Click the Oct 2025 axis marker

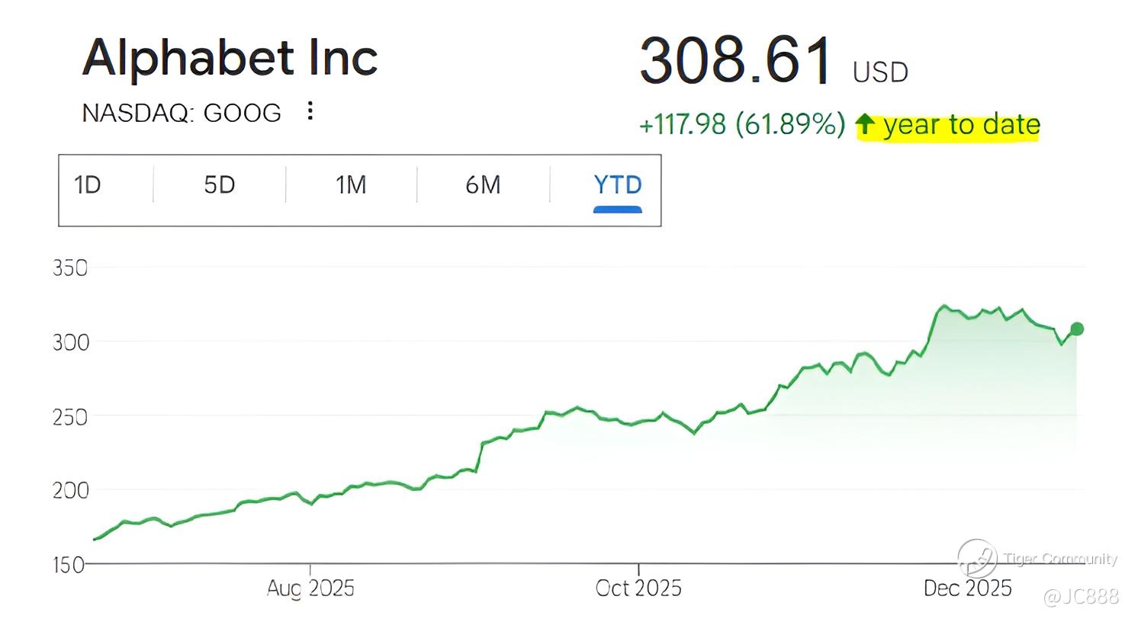coord(638,588)
